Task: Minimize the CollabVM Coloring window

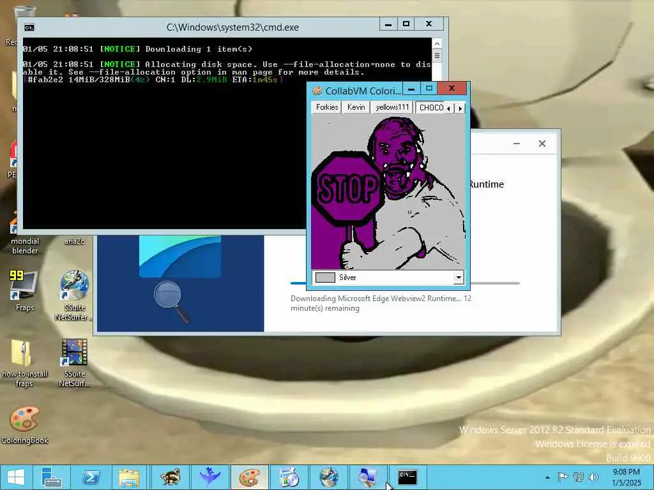Action: [411, 88]
